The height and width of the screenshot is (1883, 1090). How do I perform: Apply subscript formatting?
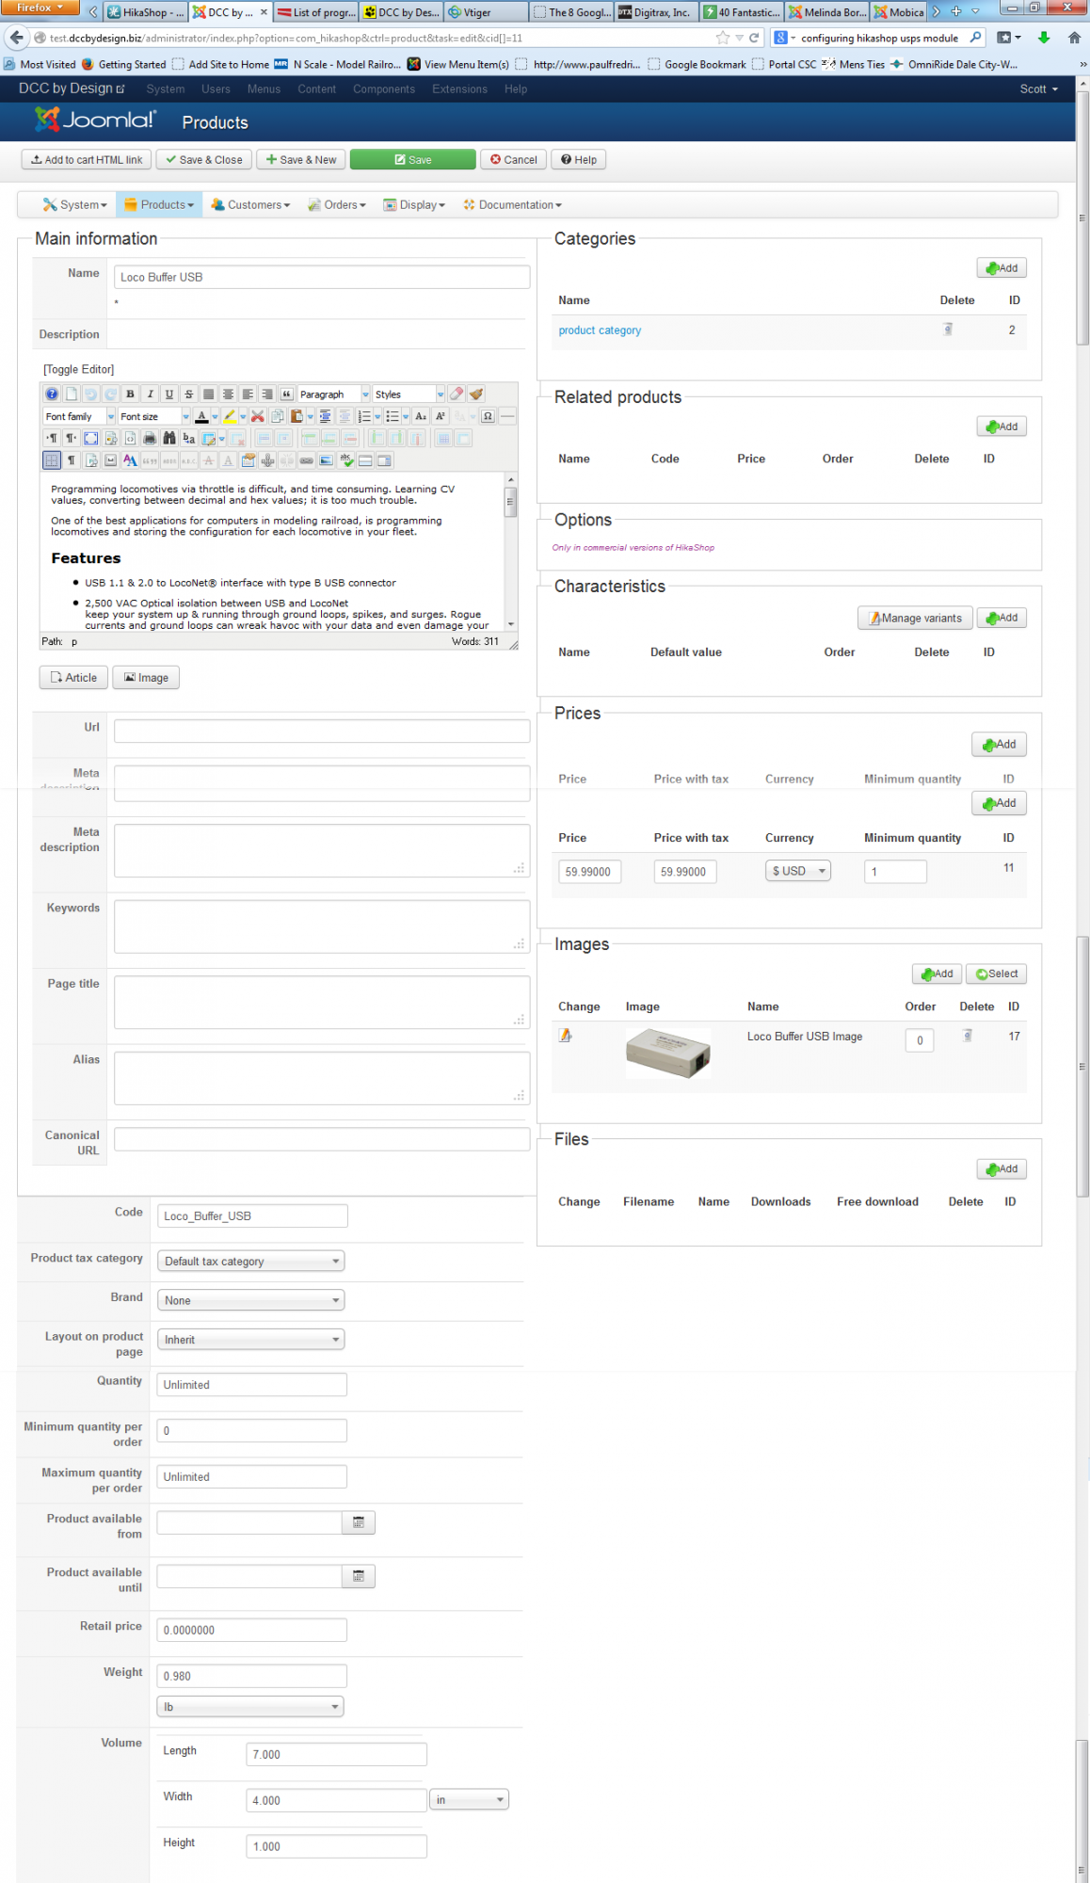click(421, 416)
